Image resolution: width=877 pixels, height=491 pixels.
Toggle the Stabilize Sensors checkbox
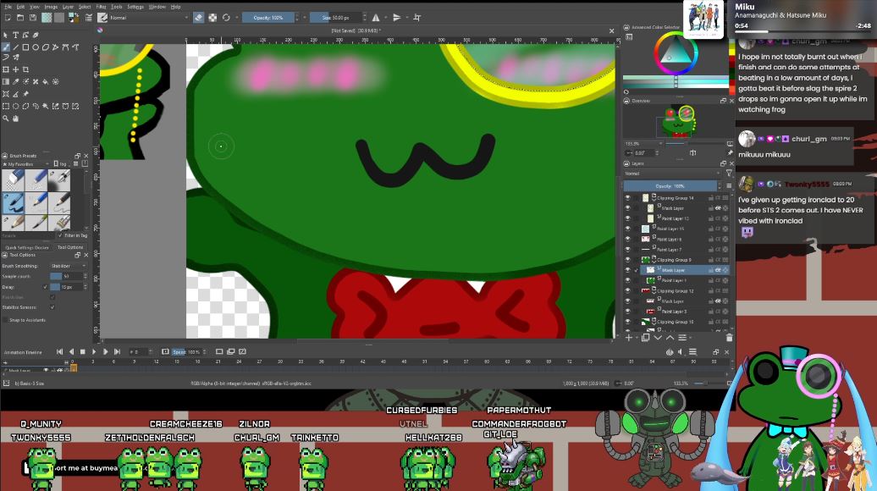tap(52, 307)
